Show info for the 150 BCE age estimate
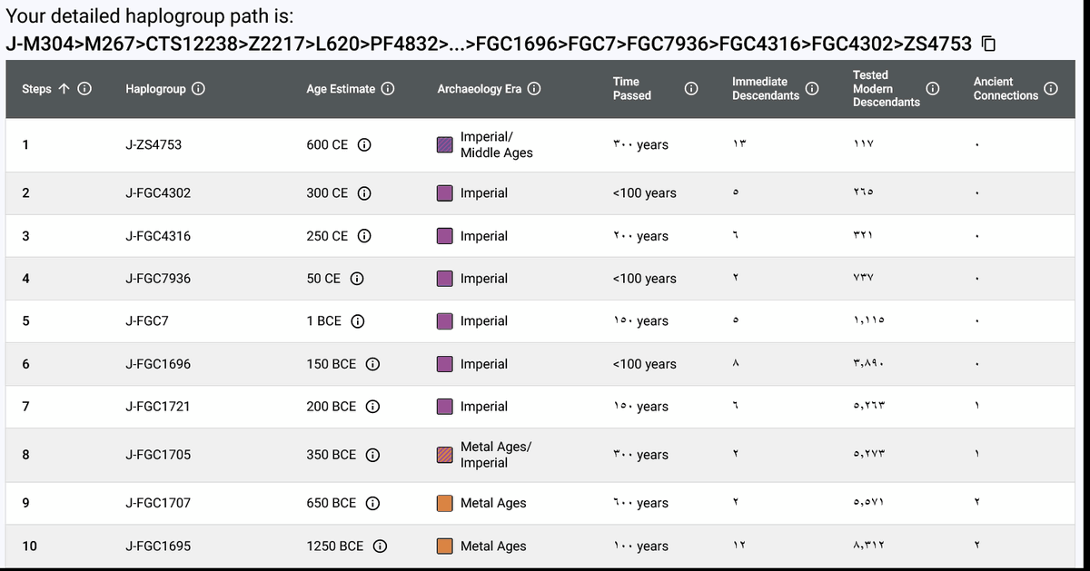The height and width of the screenshot is (571, 1090). 372,364
